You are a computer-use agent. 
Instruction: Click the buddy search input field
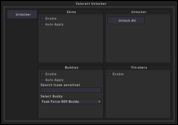(71, 90)
